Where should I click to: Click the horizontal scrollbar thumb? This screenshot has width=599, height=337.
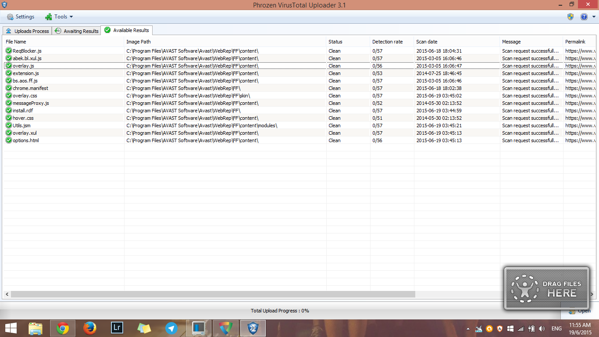tap(213, 294)
